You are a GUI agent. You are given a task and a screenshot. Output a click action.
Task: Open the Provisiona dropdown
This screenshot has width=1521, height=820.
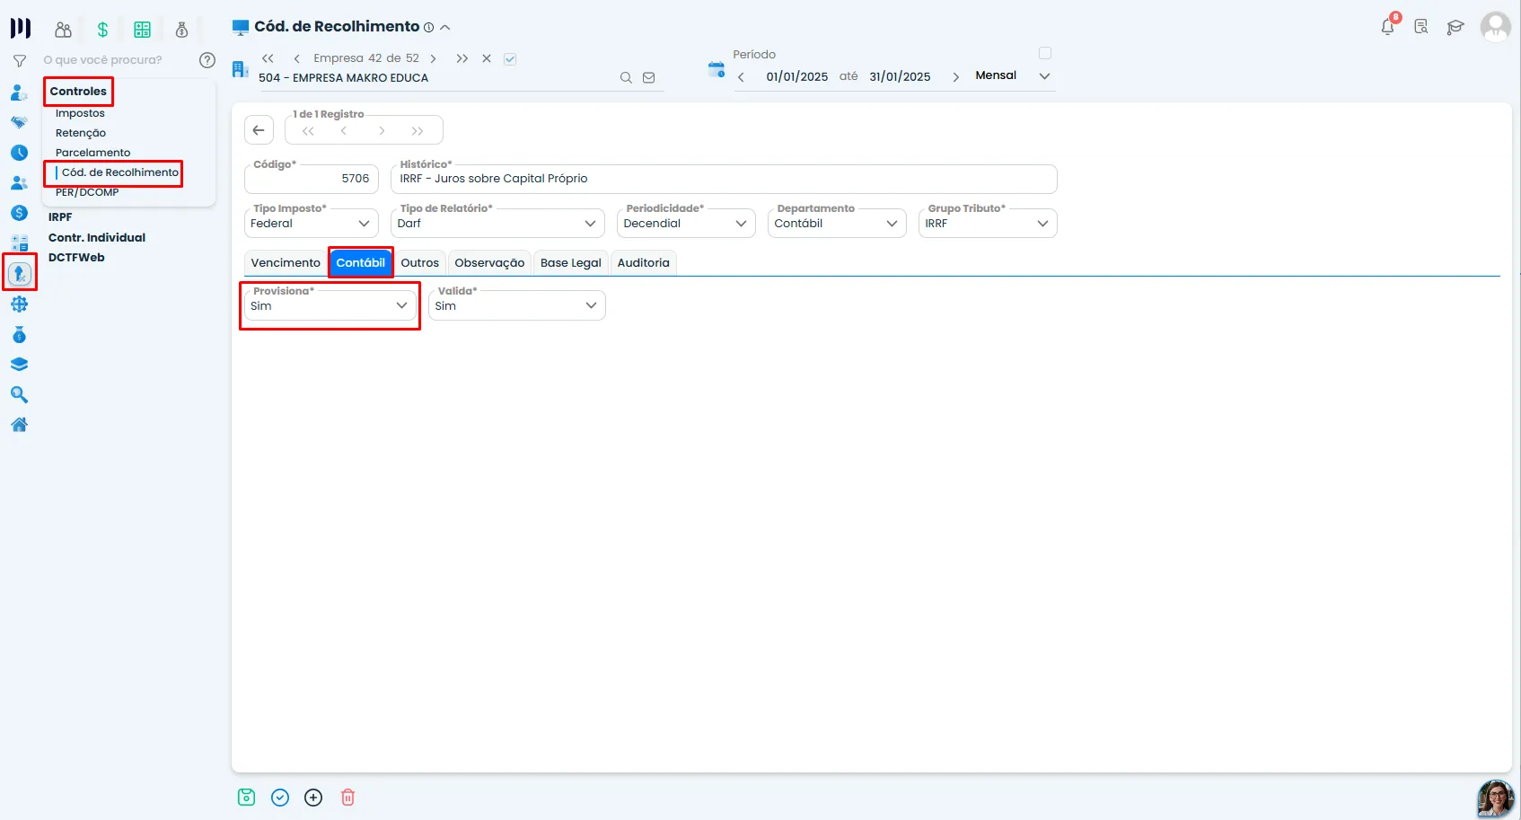(x=330, y=305)
